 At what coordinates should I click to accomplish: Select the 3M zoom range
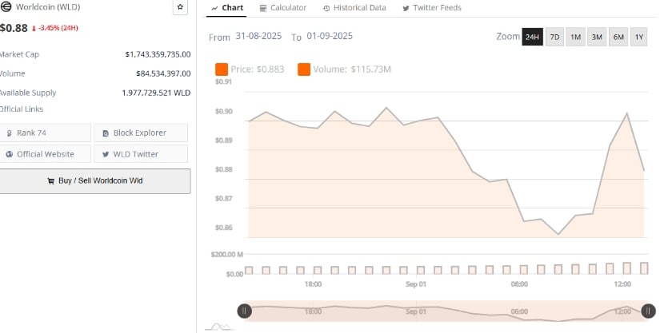[x=597, y=37]
